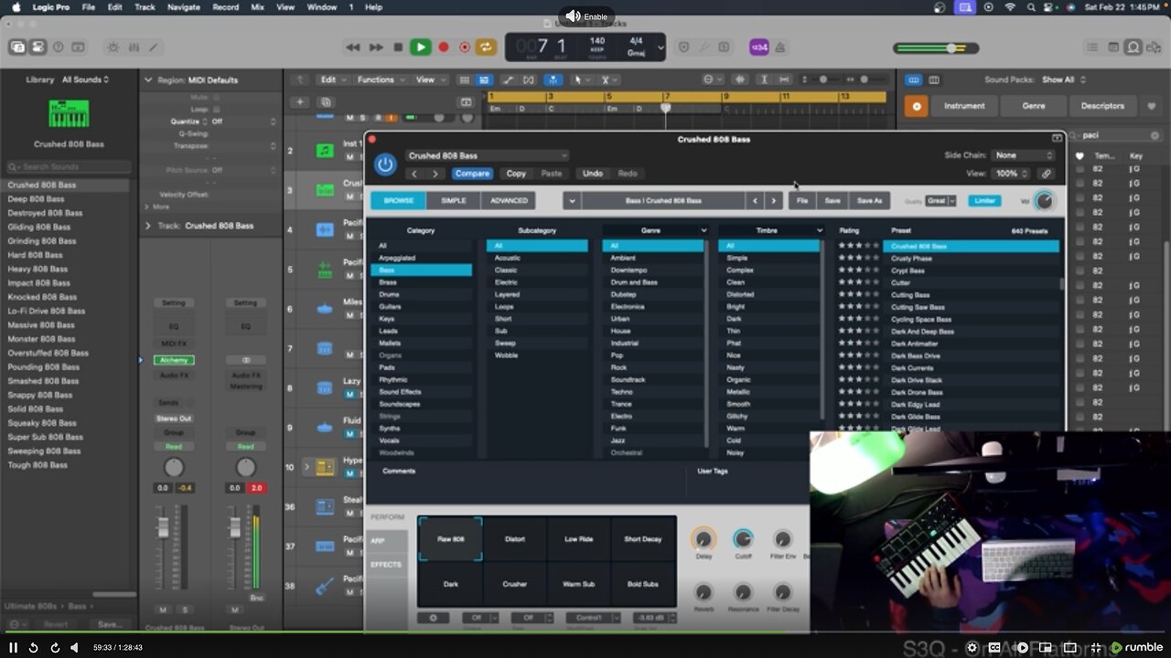Open the File menu in the menu bar
The width and height of the screenshot is (1171, 658).
tap(89, 6)
